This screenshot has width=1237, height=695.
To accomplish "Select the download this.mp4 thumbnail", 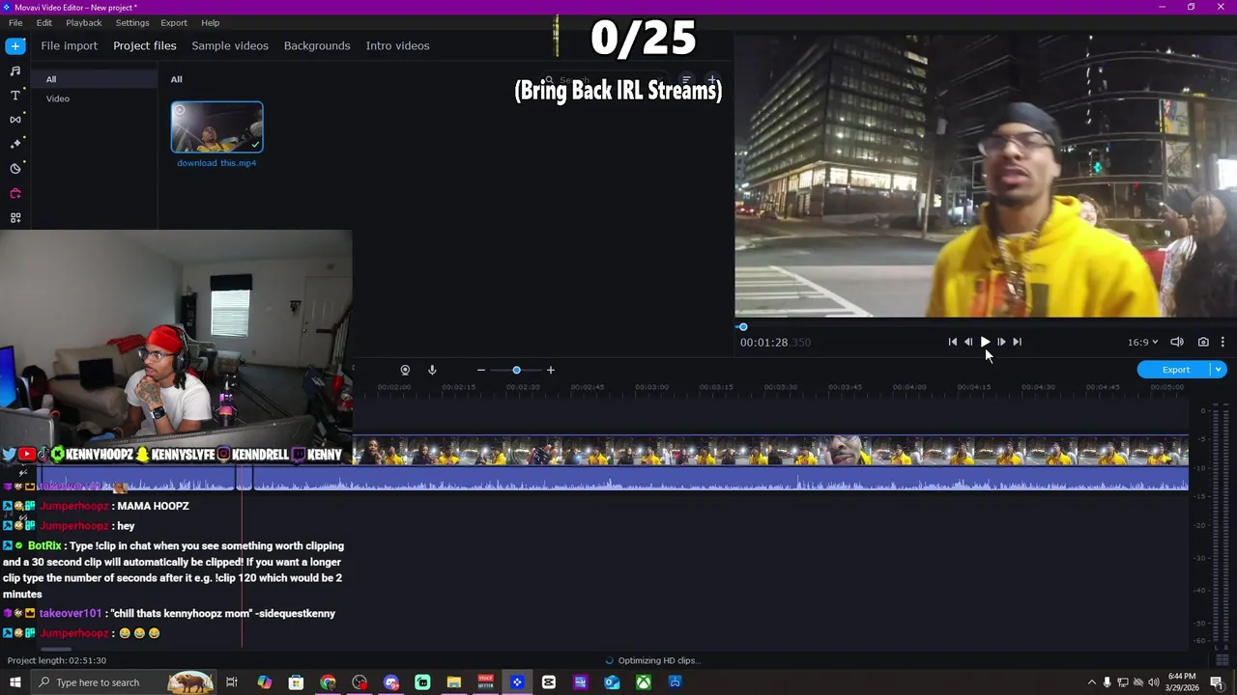I will click(216, 127).
